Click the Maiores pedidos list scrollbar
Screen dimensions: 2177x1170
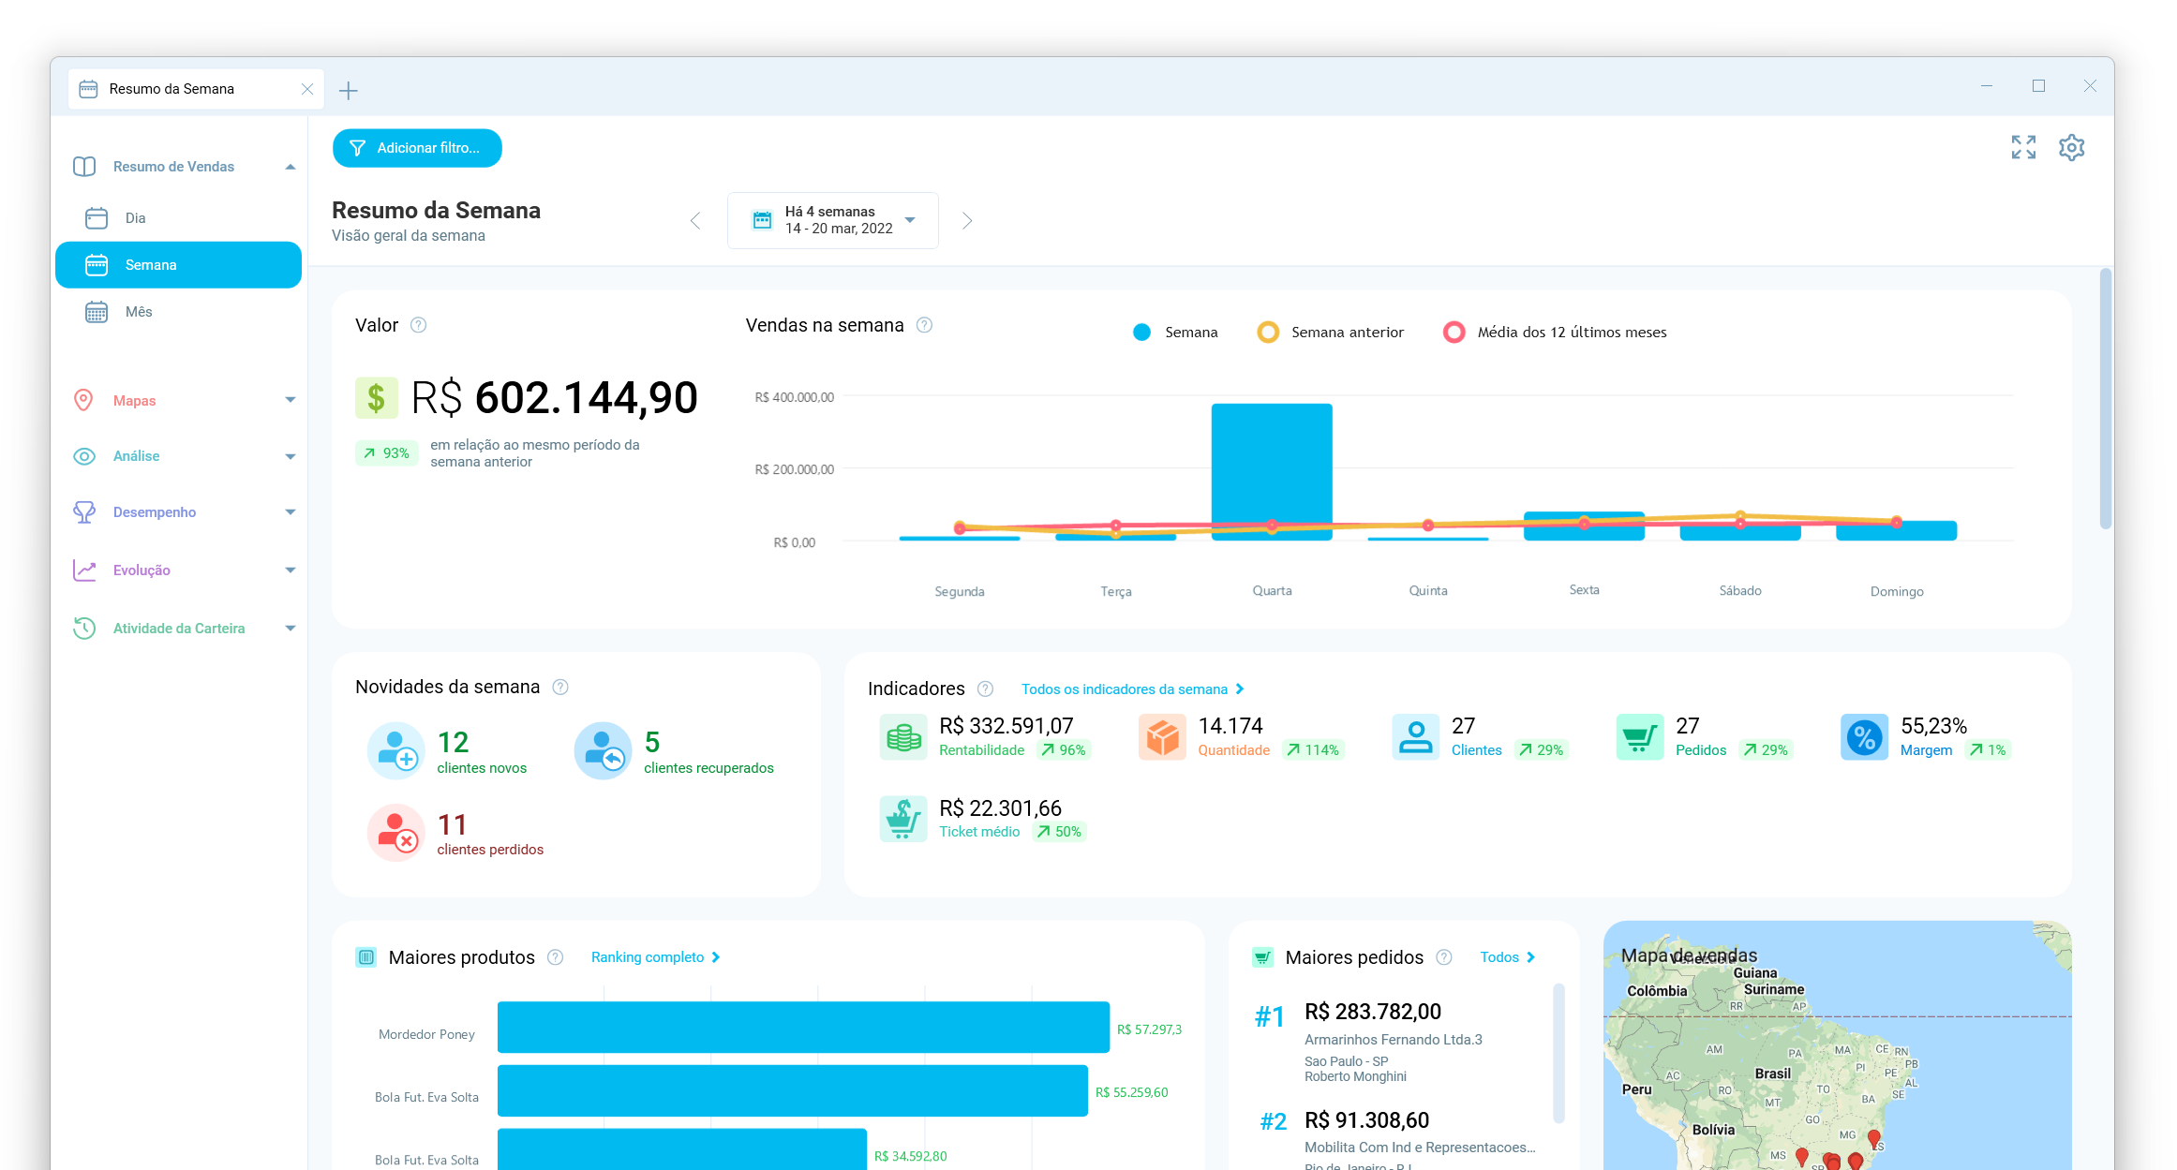coord(1559,1052)
